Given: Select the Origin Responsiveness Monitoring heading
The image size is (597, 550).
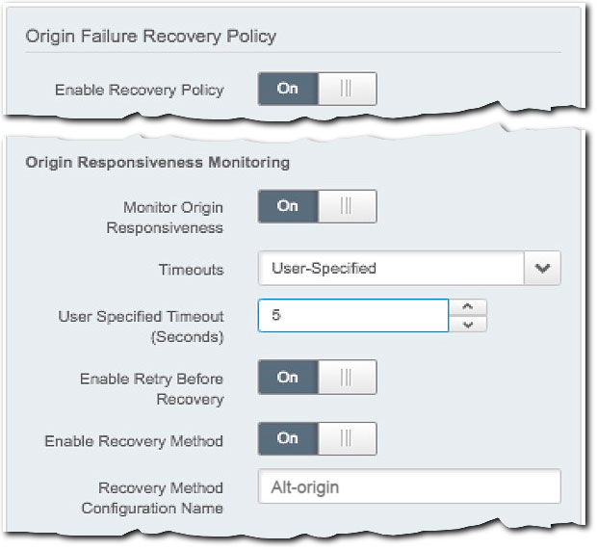Looking at the screenshot, I should 157,163.
